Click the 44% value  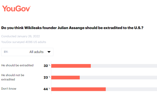pyautogui.click(x=47, y=89)
